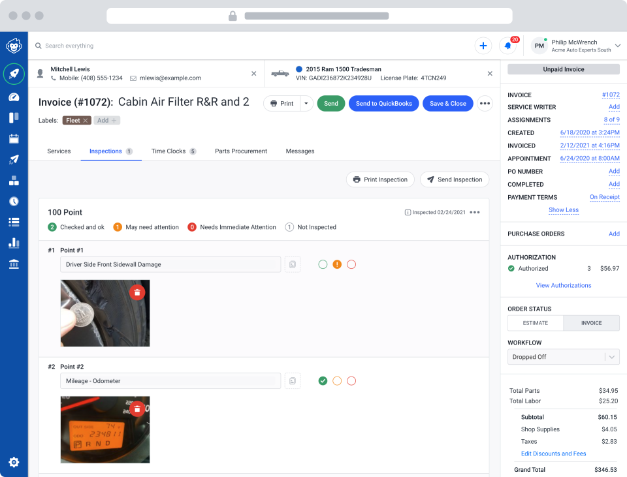Select the bank-building icon in the sidebar
The width and height of the screenshot is (627, 477).
click(14, 264)
